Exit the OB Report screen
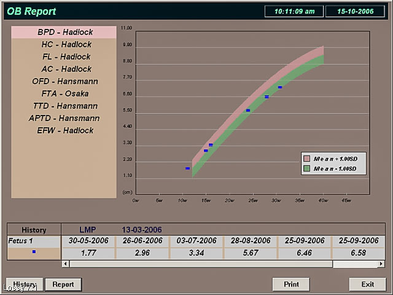The image size is (393, 295). 367,285
